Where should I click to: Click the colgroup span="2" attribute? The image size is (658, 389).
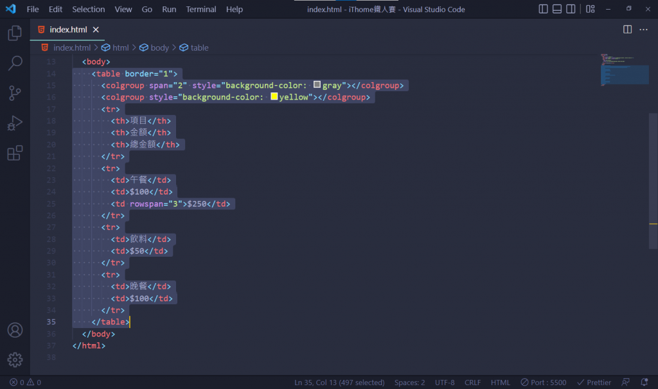(x=168, y=85)
